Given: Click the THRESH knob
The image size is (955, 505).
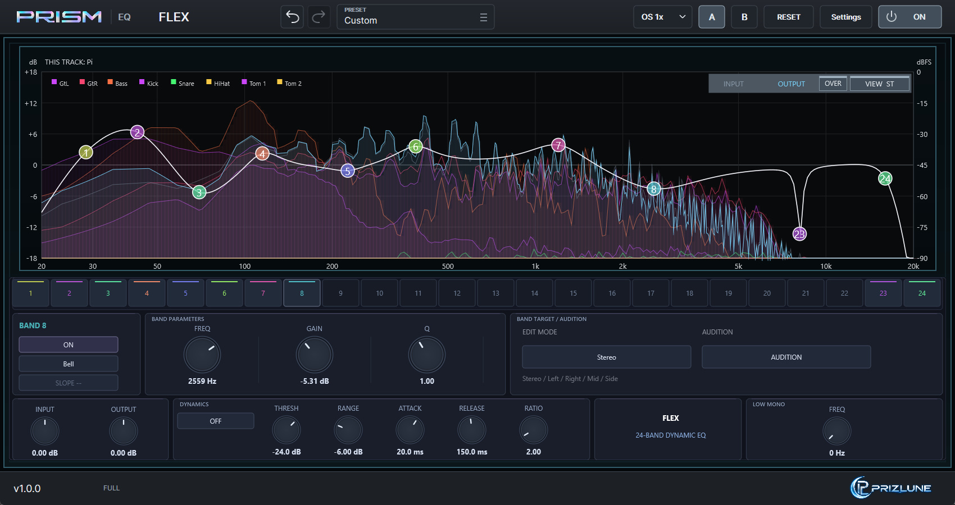Looking at the screenshot, I should click(x=286, y=430).
